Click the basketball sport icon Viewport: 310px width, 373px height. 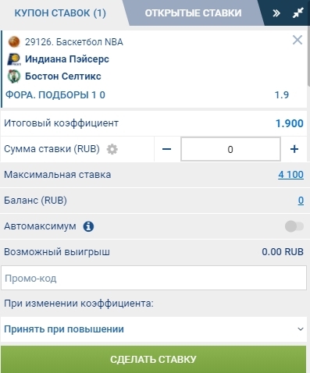14,41
